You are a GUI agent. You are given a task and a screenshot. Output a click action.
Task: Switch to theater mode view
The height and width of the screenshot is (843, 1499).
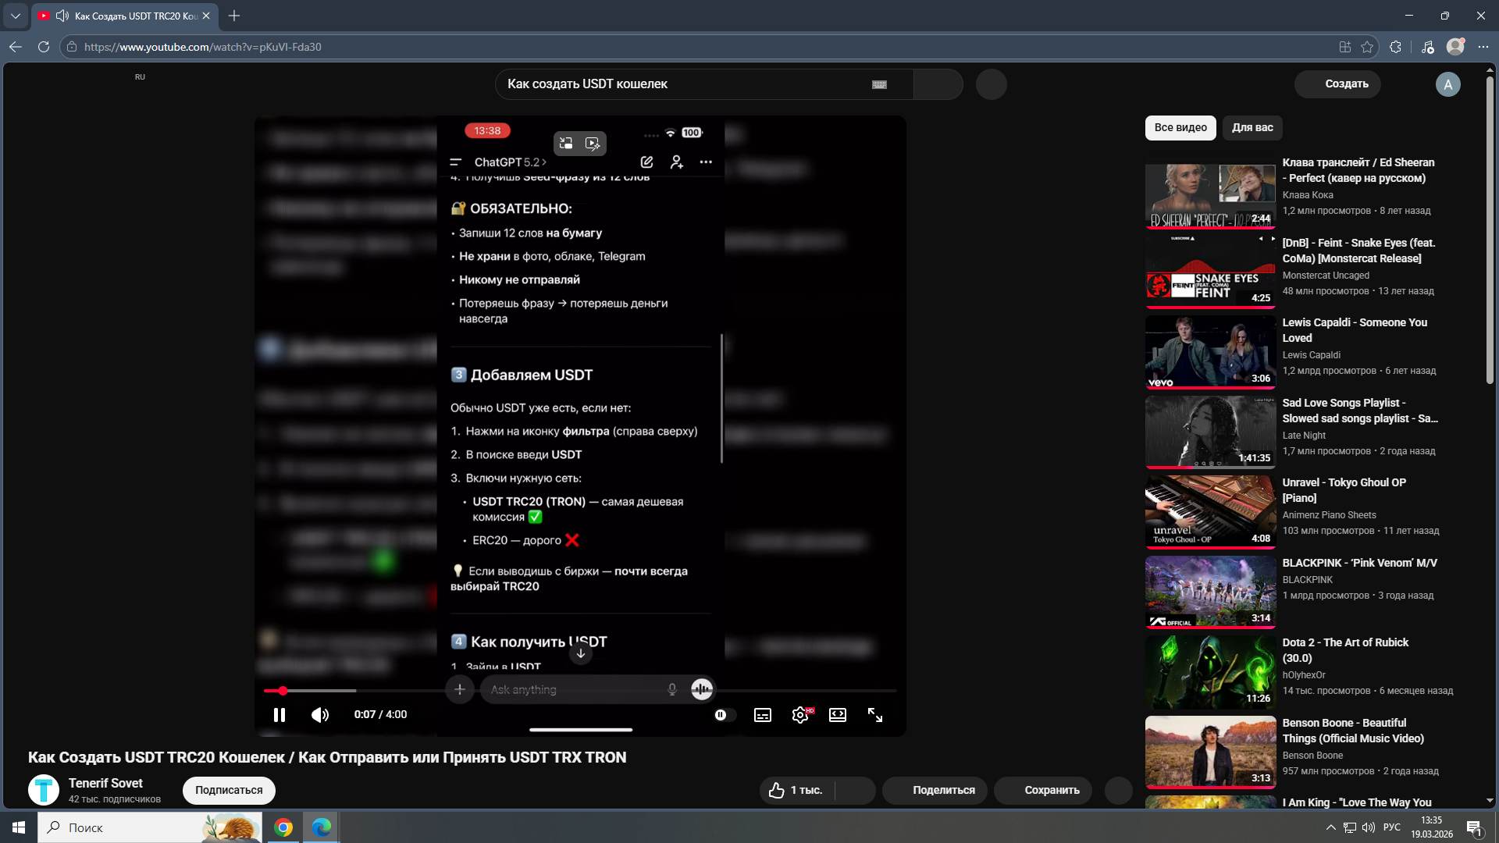[838, 715]
